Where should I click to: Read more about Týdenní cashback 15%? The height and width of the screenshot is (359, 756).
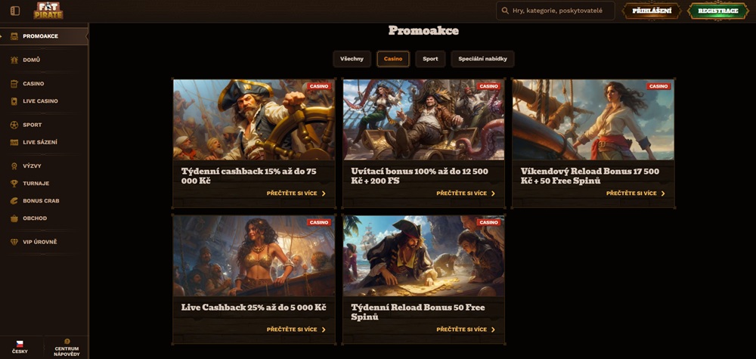coord(296,193)
